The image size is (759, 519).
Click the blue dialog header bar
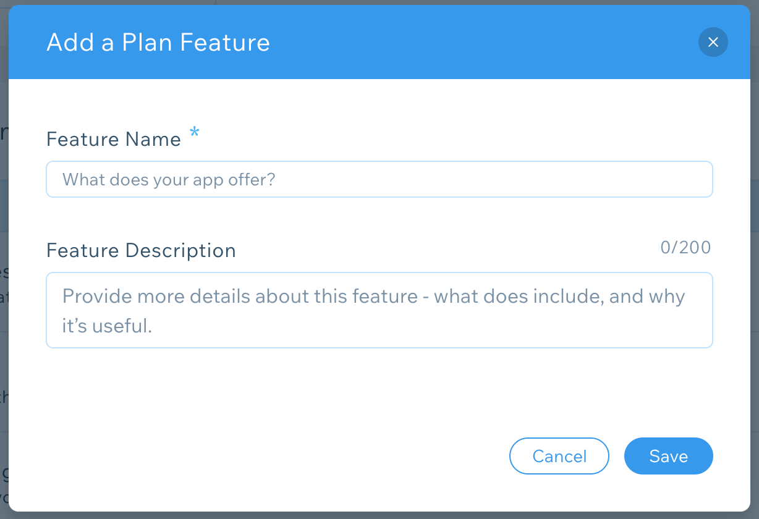click(380, 42)
